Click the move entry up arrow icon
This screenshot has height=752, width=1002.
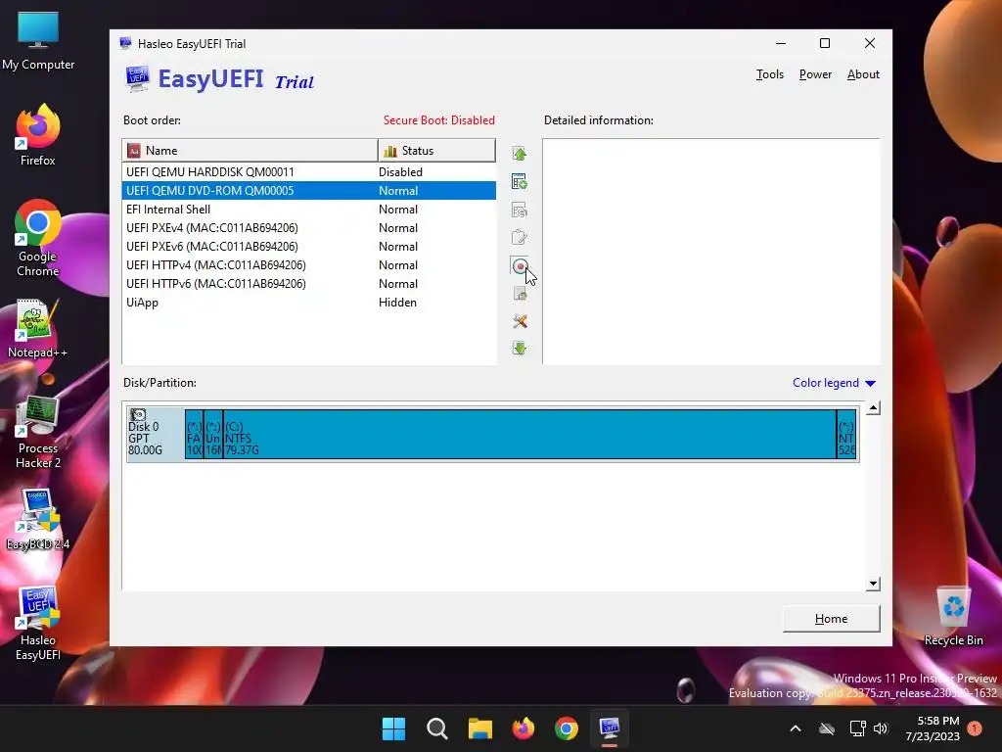pyautogui.click(x=520, y=154)
